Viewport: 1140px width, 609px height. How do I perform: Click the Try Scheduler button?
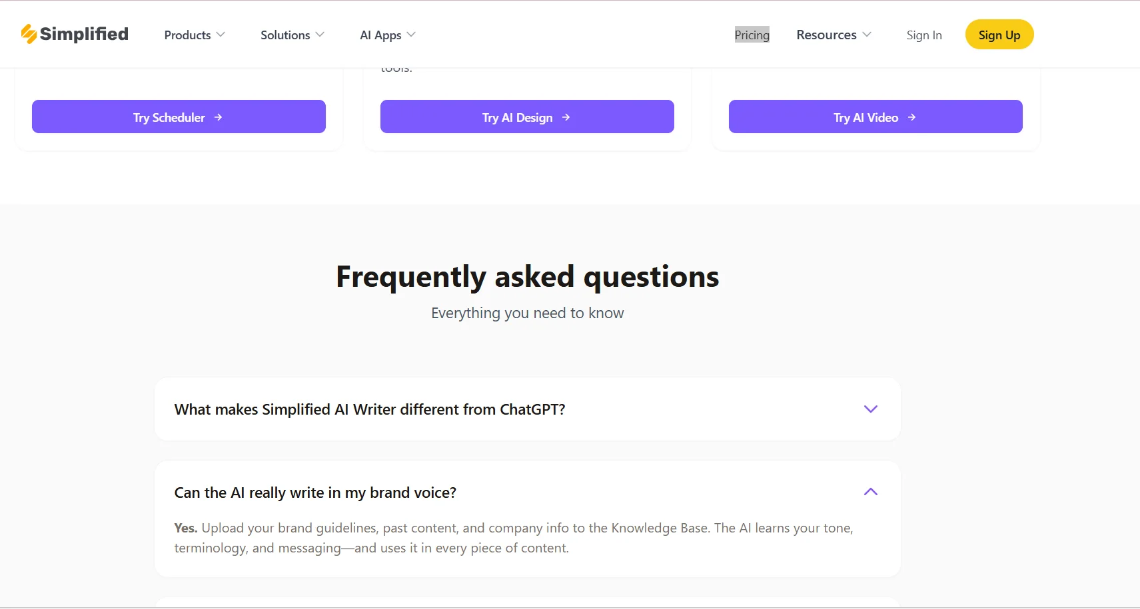click(178, 116)
